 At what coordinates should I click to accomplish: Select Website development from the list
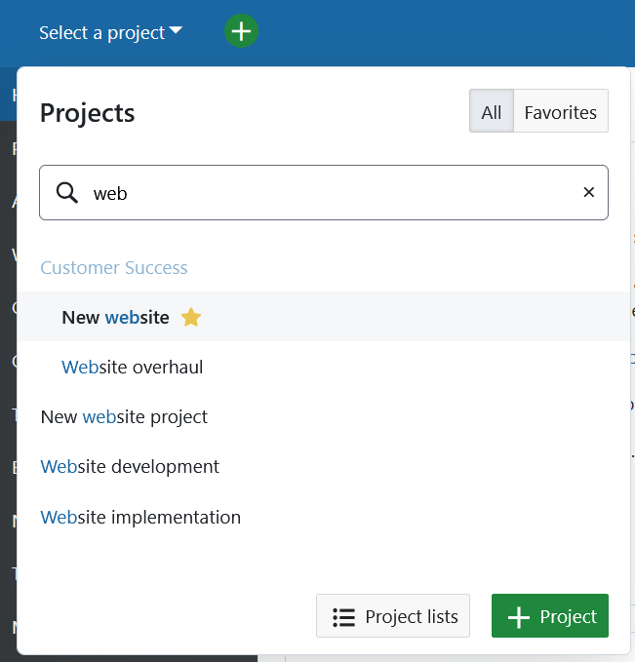[x=130, y=467]
